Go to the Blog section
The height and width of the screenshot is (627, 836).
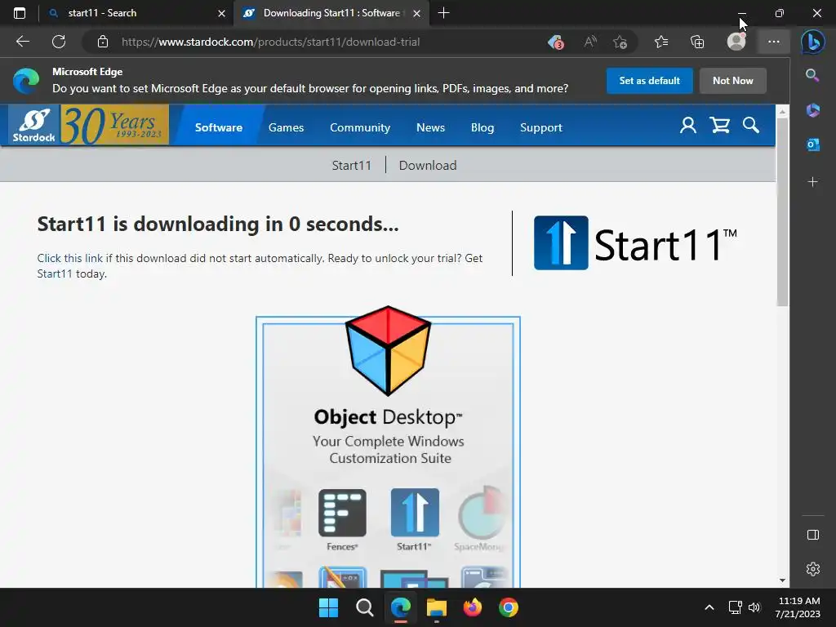482,127
